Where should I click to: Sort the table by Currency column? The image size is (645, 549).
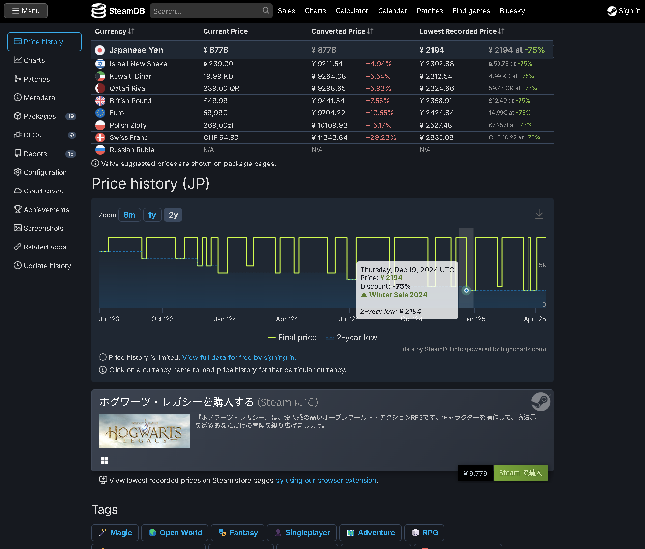click(x=115, y=31)
